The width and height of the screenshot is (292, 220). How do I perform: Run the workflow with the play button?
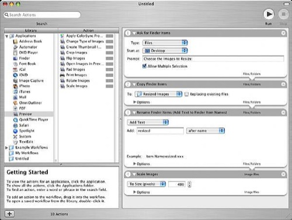point(269,14)
